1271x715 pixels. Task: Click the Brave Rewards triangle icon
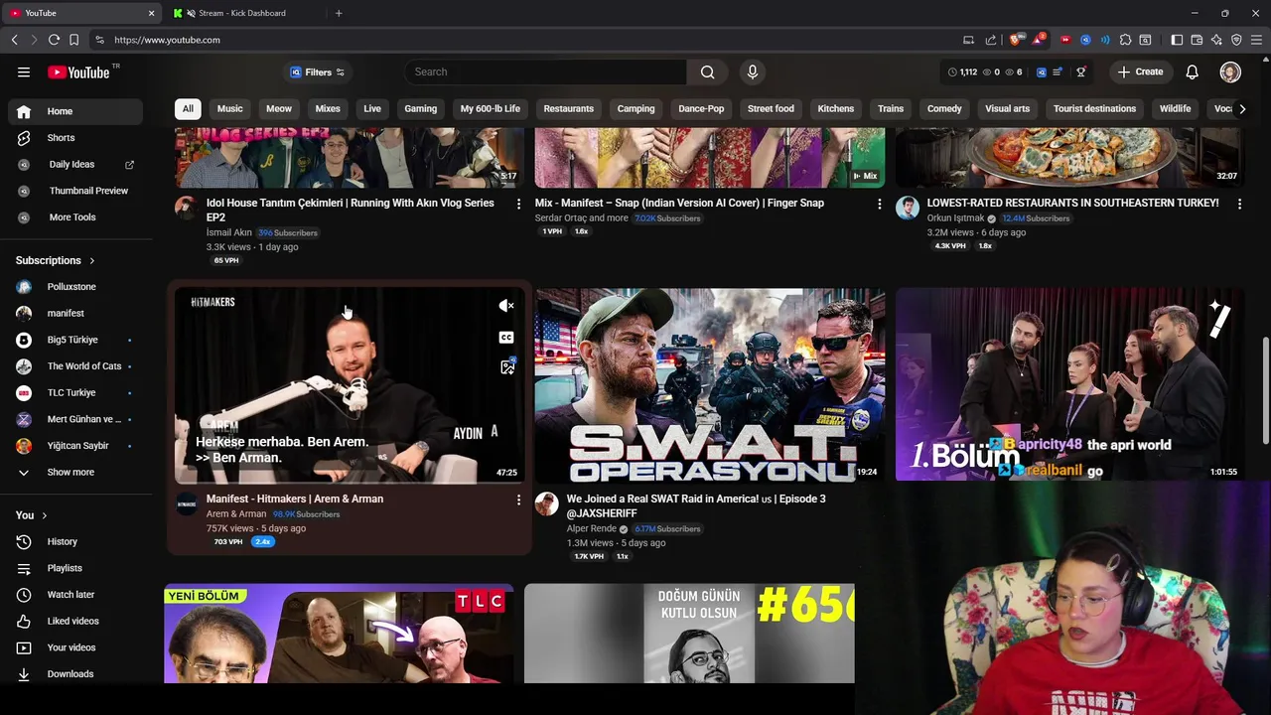click(x=1038, y=40)
